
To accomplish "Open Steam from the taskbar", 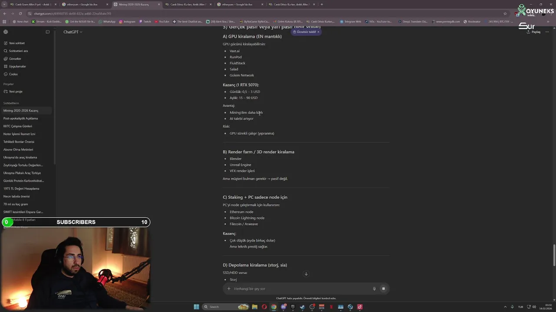I will click(302, 307).
